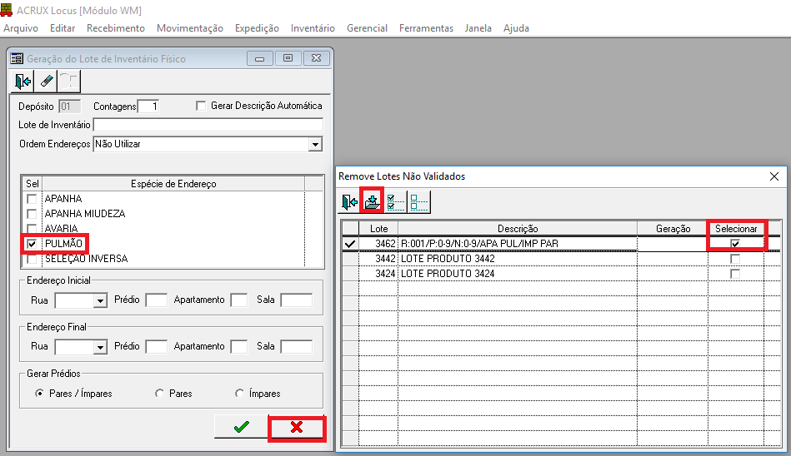Click the deselect all checkboxes icon

tap(418, 202)
